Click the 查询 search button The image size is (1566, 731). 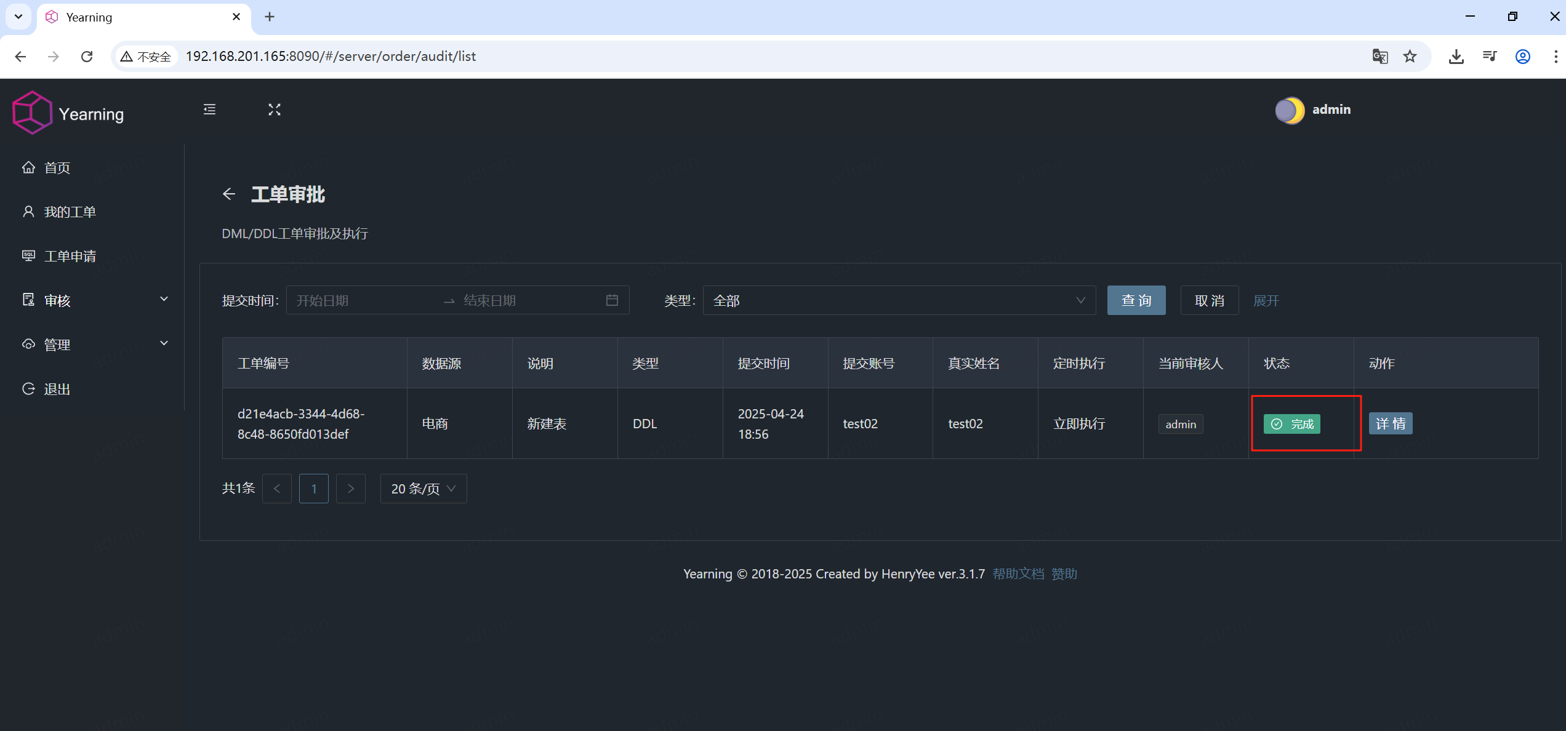tap(1136, 300)
